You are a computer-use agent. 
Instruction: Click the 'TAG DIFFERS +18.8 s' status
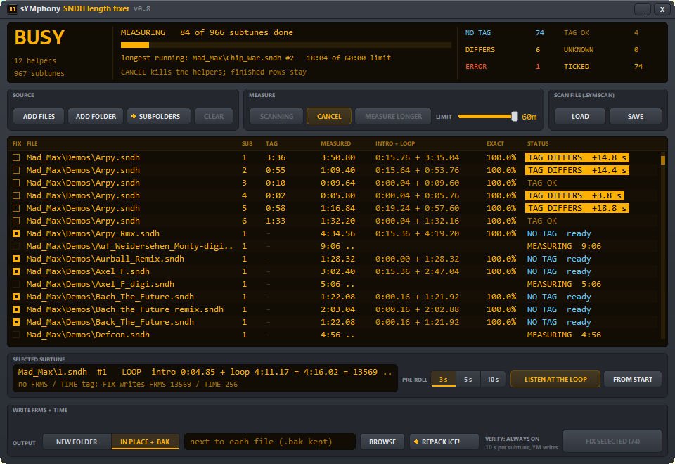(x=577, y=208)
